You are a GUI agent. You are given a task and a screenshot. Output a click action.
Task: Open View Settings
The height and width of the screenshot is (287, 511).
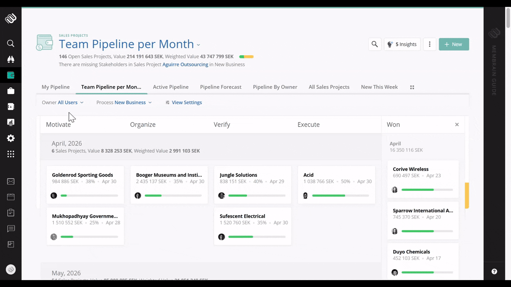click(184, 102)
